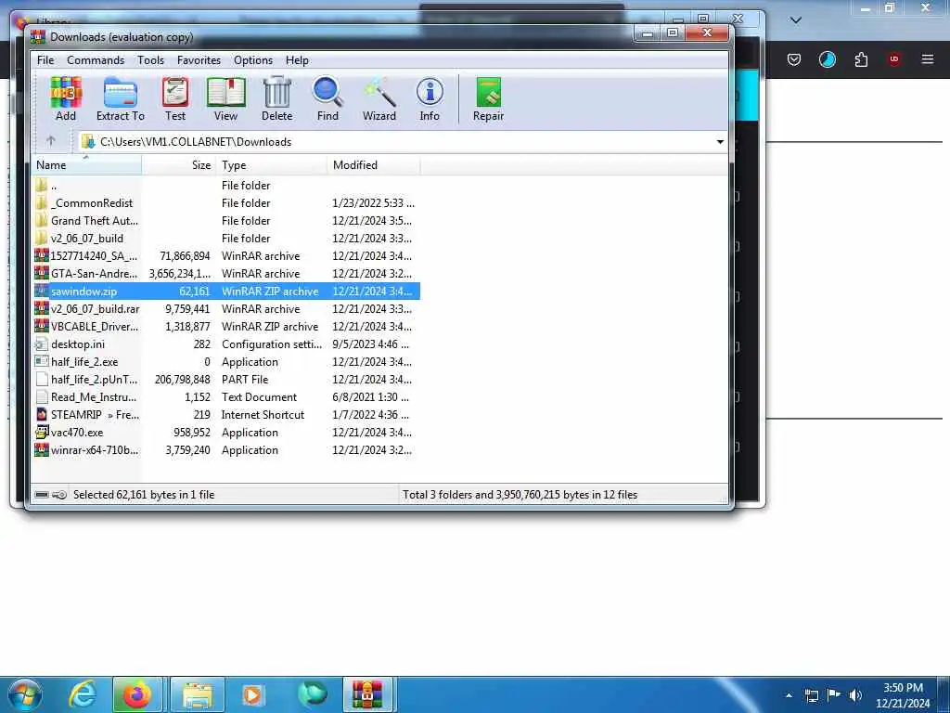Image resolution: width=950 pixels, height=713 pixels.
Task: Show archive Info
Action: (430, 98)
